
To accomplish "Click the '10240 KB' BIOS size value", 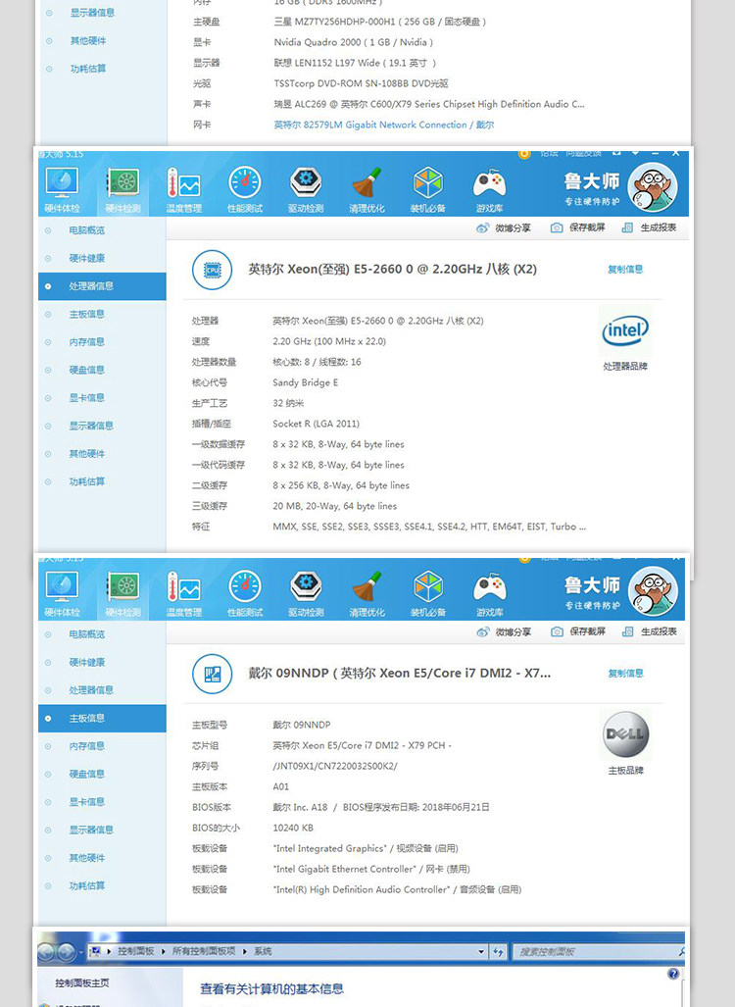I will pos(293,828).
